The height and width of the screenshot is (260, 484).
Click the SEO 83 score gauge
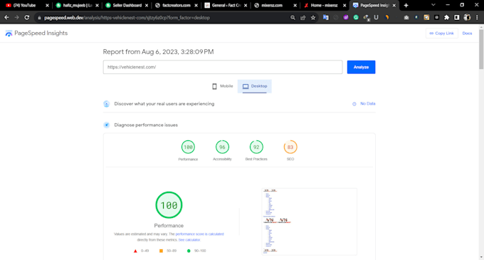[290, 147]
